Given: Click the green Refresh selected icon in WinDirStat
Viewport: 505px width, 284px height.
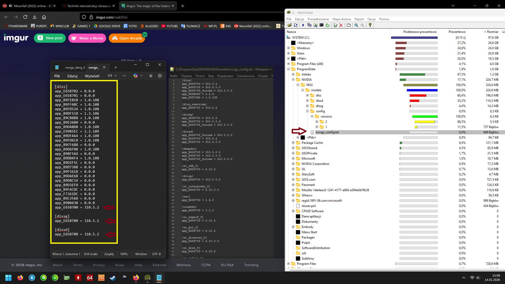Looking at the screenshot, I should (327, 25).
